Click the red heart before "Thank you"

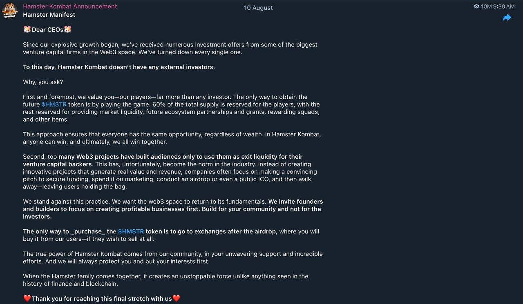coord(27,298)
